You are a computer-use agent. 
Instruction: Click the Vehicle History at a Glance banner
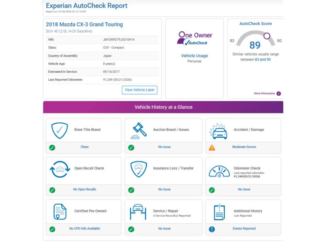pos(163,107)
